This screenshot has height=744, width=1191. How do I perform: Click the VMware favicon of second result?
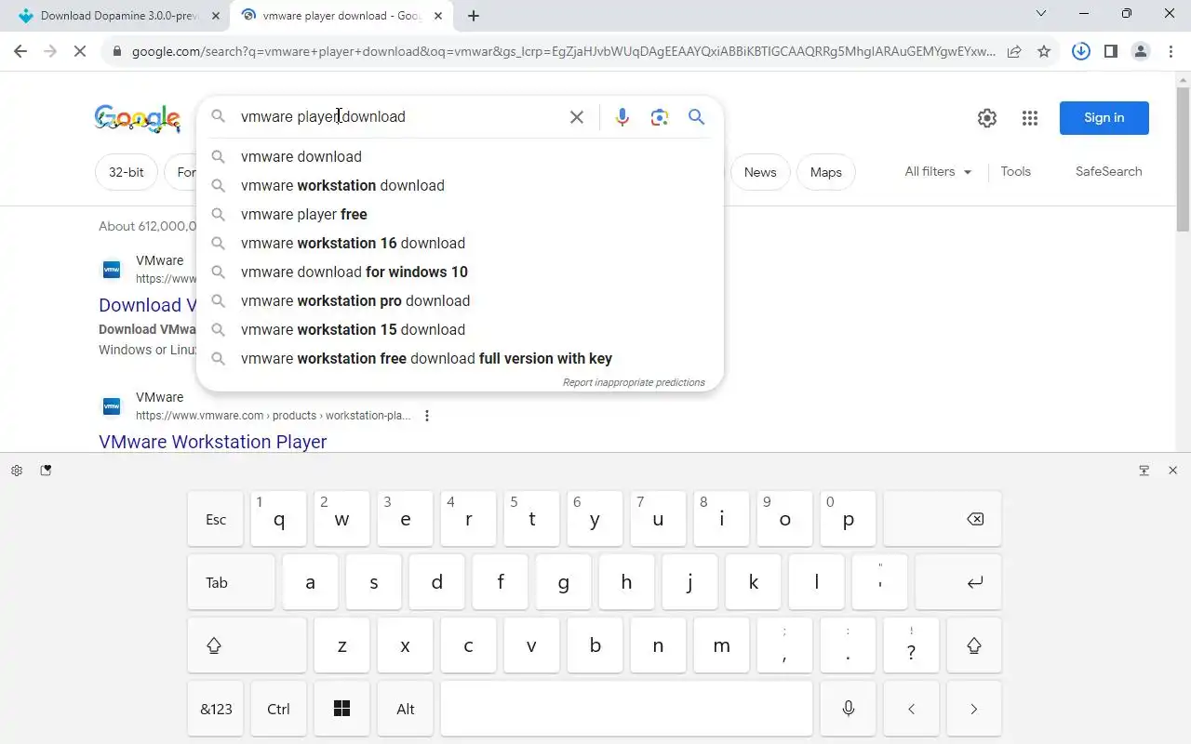pos(112,406)
